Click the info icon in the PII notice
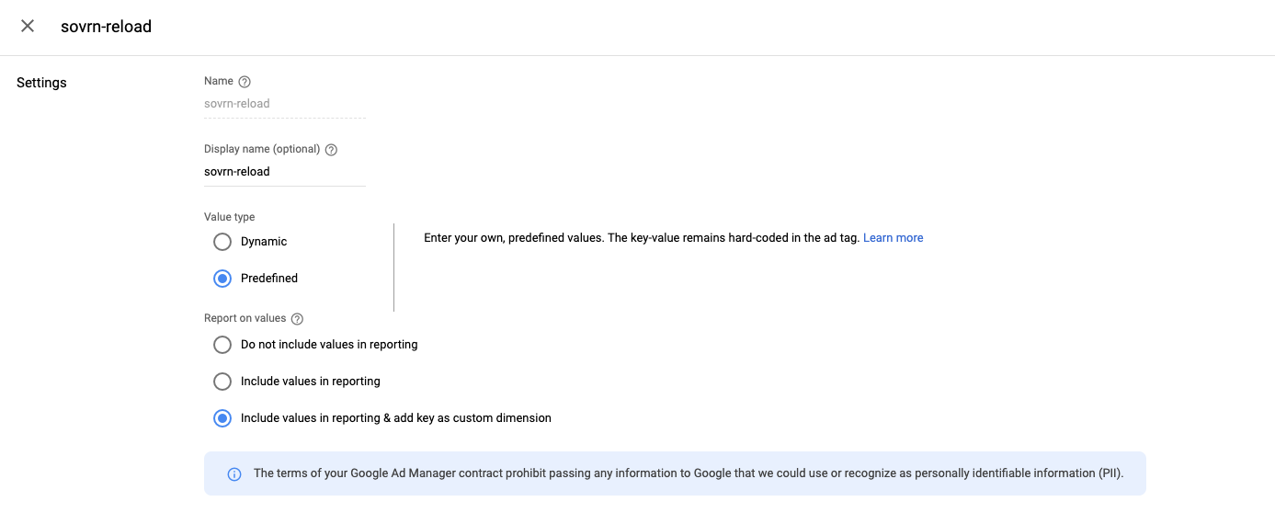Image resolution: width=1275 pixels, height=513 pixels. point(234,474)
